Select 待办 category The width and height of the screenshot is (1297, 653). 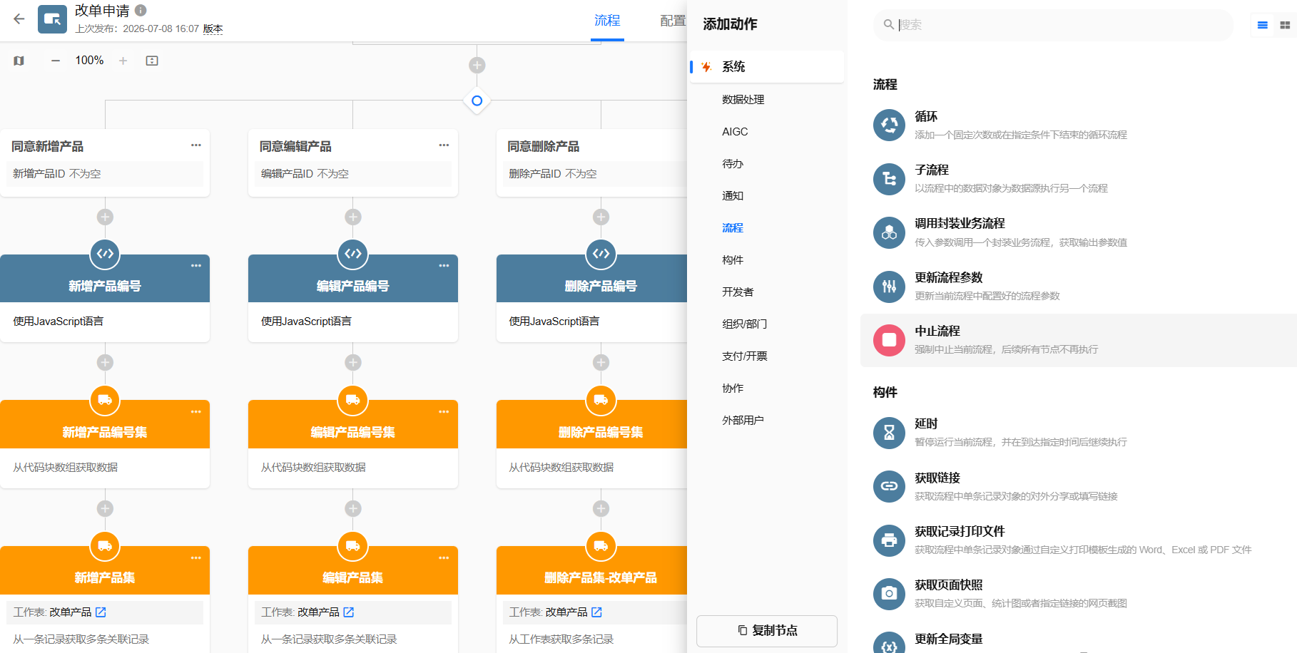733,164
